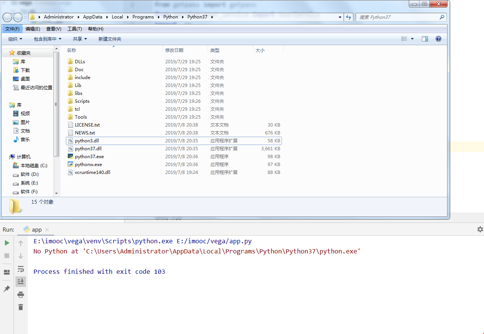Image resolution: width=484 pixels, height=334 pixels.
Task: Click Administrator in the address breadcrumb
Action: (x=59, y=17)
